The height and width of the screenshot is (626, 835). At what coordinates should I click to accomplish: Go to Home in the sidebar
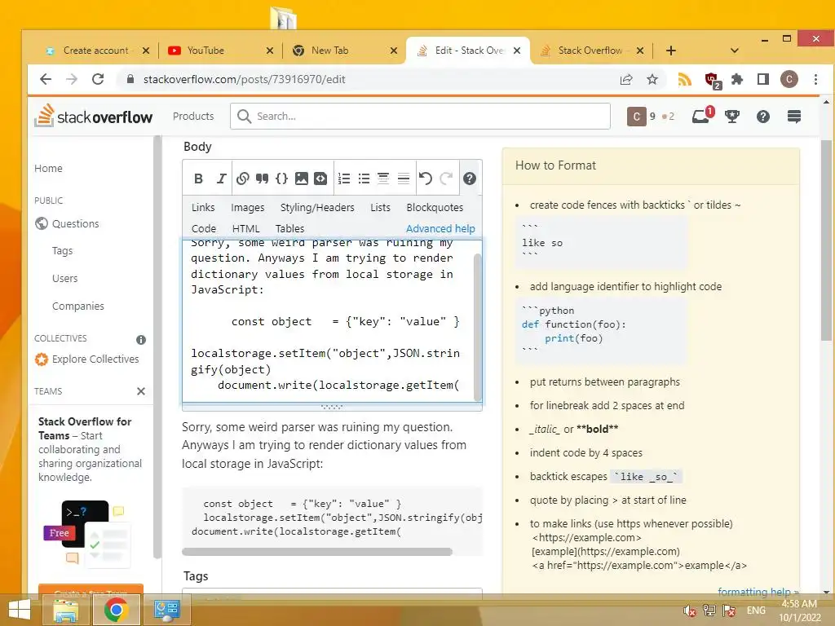click(48, 168)
